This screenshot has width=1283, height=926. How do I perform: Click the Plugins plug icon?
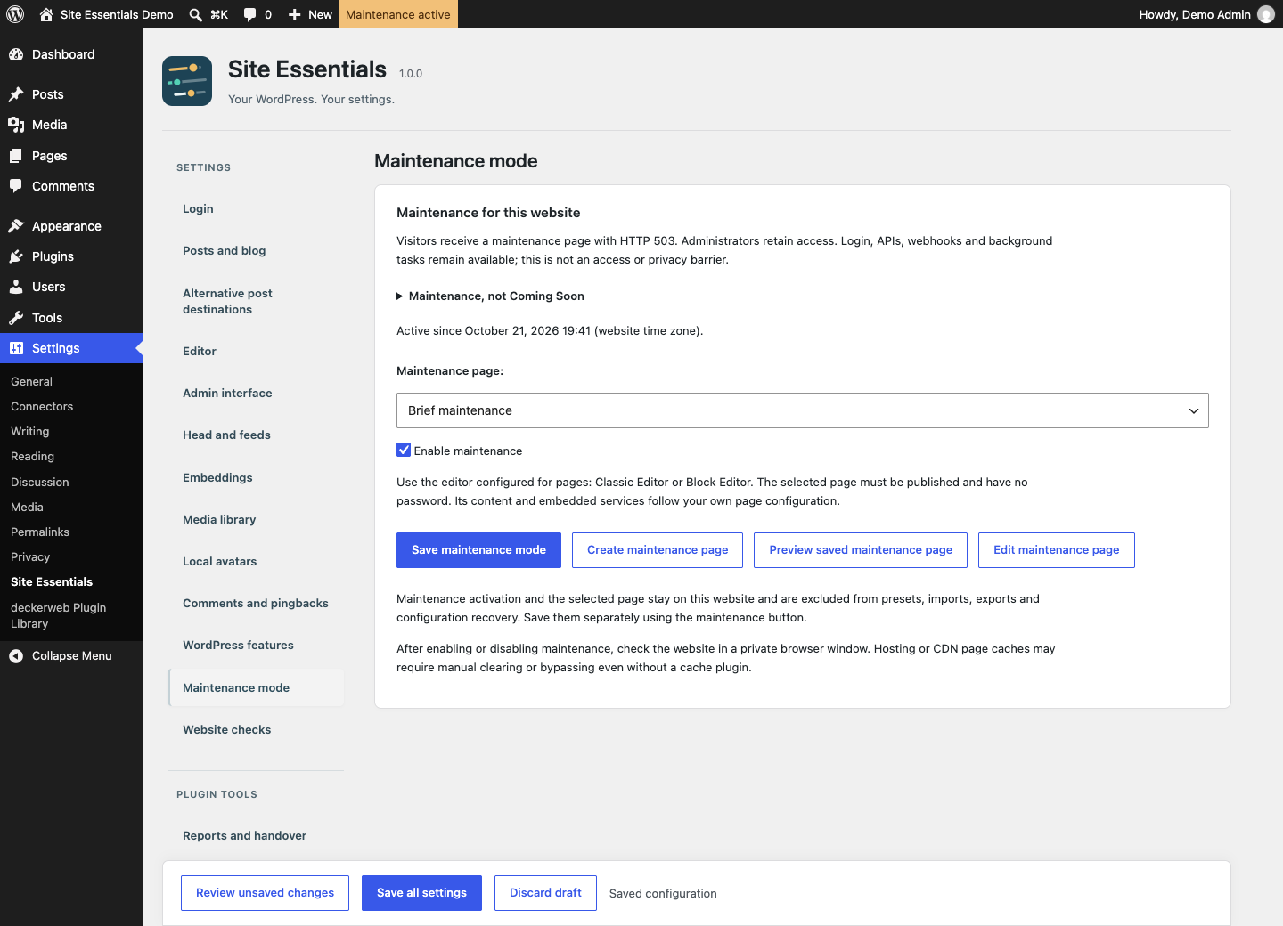pyautogui.click(x=16, y=256)
